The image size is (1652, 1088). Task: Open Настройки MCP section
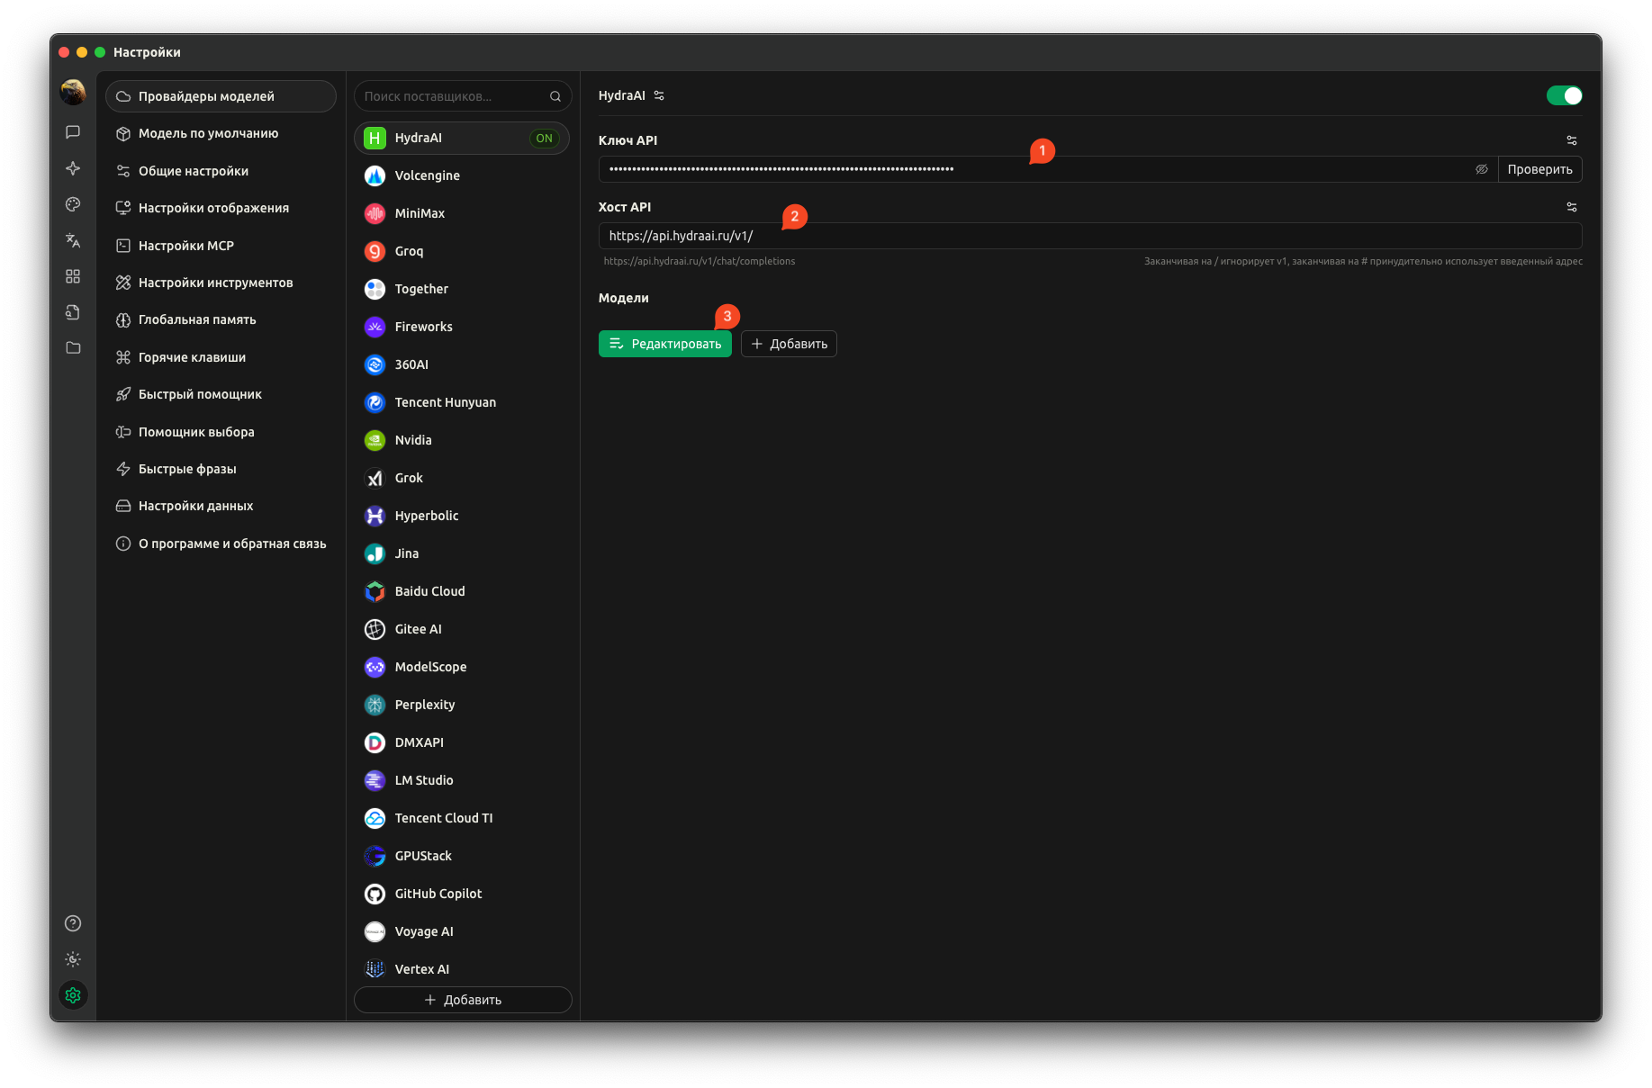221,246
